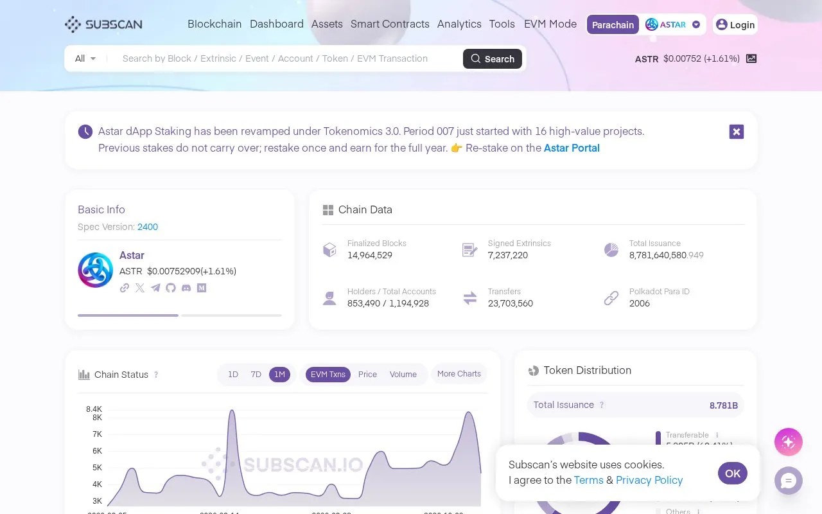The width and height of the screenshot is (822, 514).
Task: Select the 1M chart range
Action: pos(279,375)
